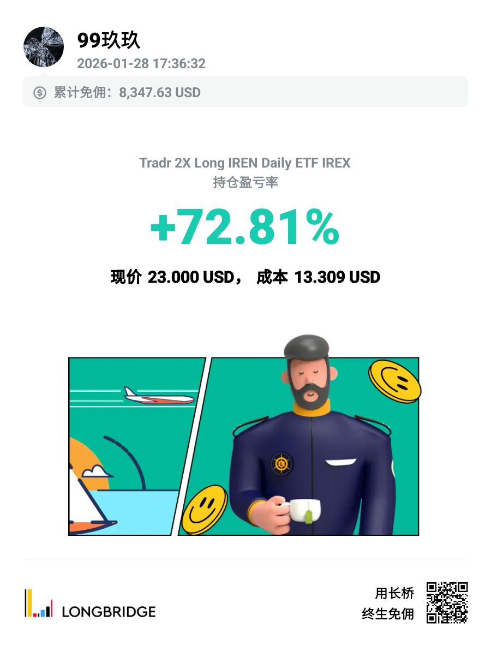
Task: Click the 99玖玖 profile avatar
Action: [44, 47]
